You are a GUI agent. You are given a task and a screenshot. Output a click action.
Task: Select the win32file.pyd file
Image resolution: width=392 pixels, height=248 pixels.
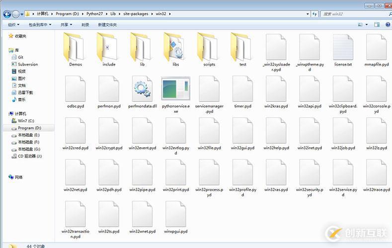coord(209,134)
